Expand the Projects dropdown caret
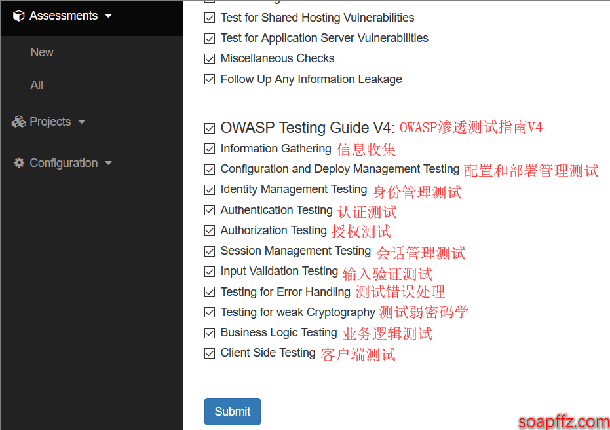Screen dimensions: 610x430 tap(81, 122)
